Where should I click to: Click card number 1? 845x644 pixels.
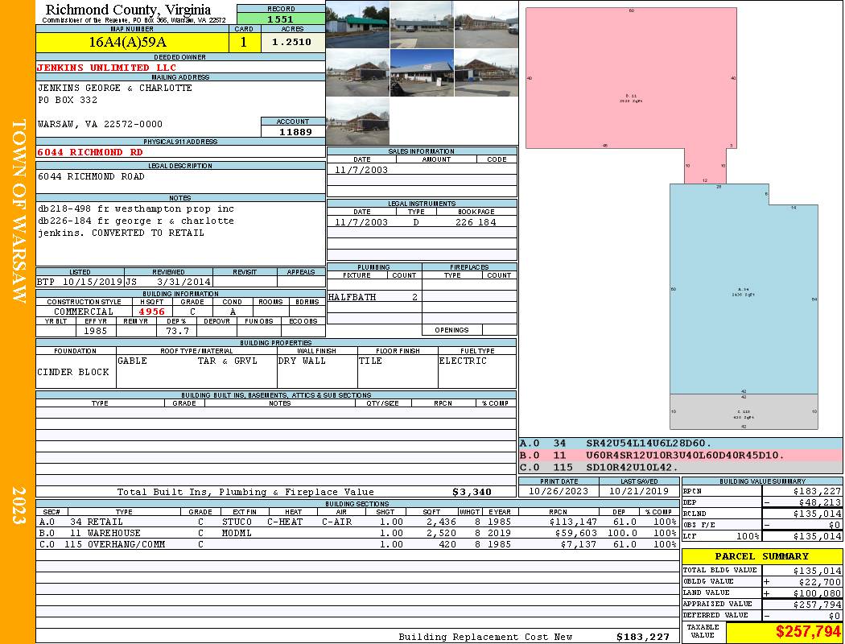click(244, 42)
